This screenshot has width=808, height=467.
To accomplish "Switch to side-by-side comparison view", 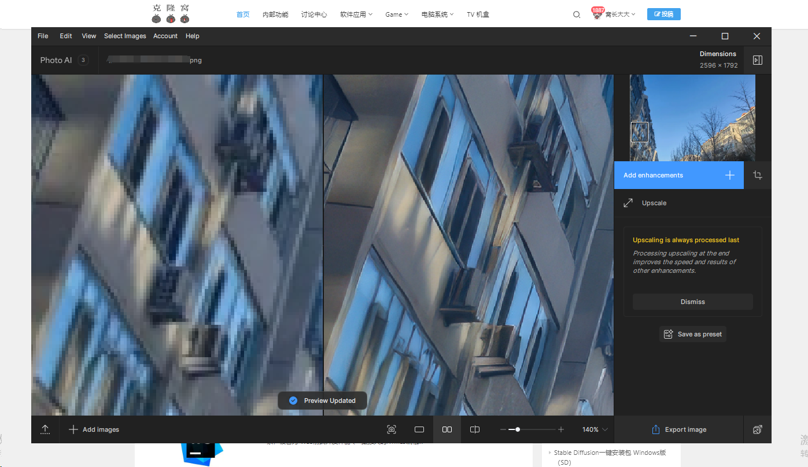I will [x=447, y=429].
